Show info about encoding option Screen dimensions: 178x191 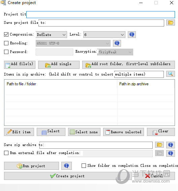117,43
